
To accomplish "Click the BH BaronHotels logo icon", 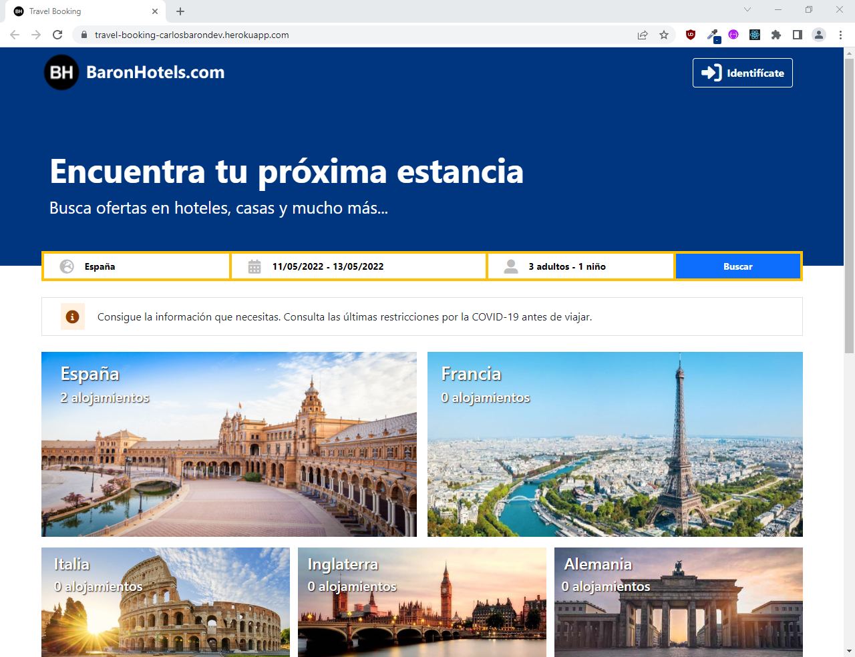I will pyautogui.click(x=61, y=72).
